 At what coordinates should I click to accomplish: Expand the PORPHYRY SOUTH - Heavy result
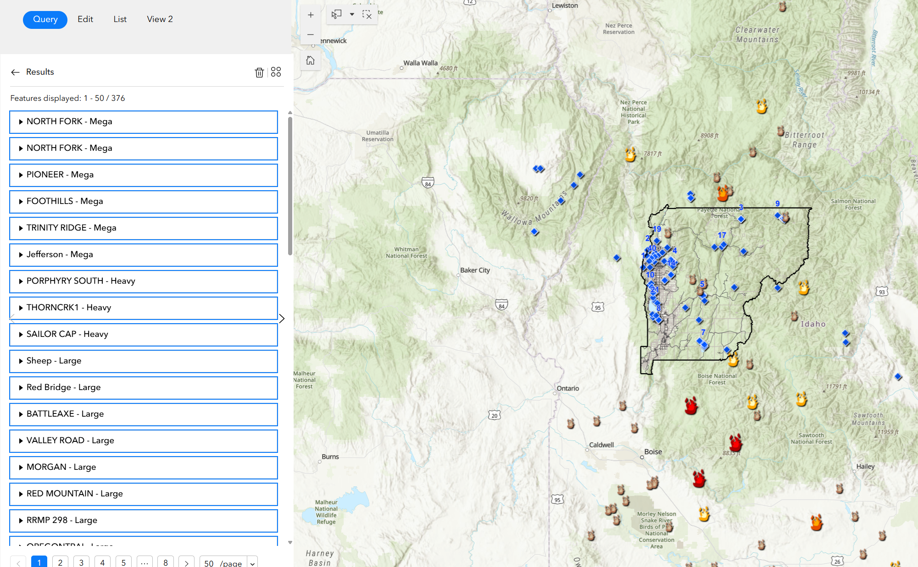pyautogui.click(x=144, y=281)
